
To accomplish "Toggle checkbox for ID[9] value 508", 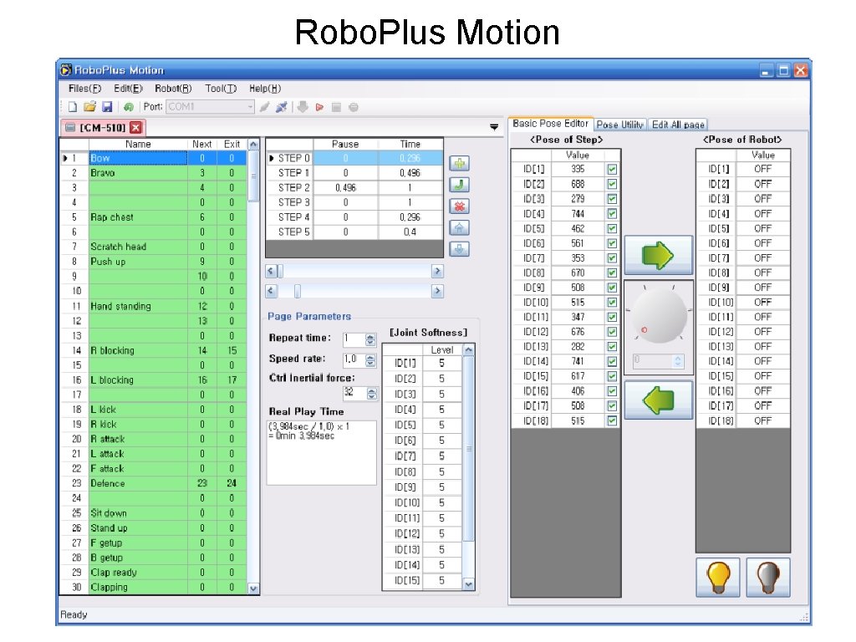I will click(612, 288).
